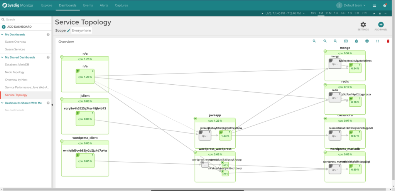Open the stacked layers icon in header
Image resolution: width=395 pixels, height=191 pixels.
point(374,5)
